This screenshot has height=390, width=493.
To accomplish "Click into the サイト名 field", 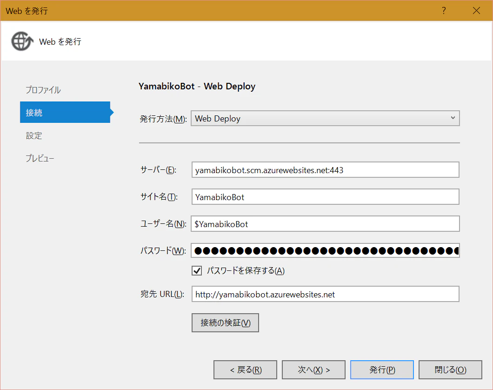I will (326, 197).
